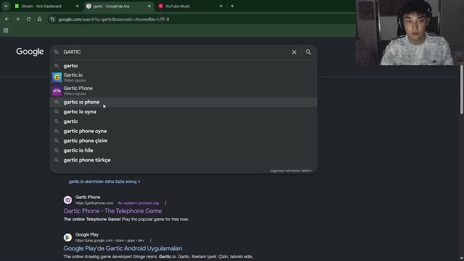
Task: Click 'Uygunsuz tahminleri bildirin' report link
Action: [291, 171]
